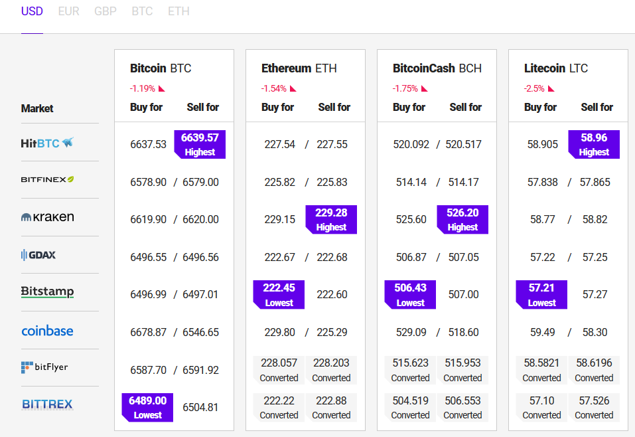Click Bitfinex Bitcoin sell price 6579.00
This screenshot has width=635, height=437.
(200, 182)
